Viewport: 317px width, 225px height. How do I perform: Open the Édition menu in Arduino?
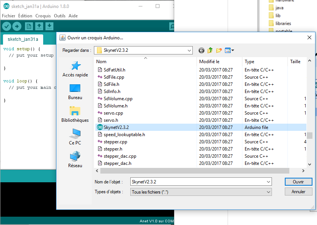tap(25, 16)
